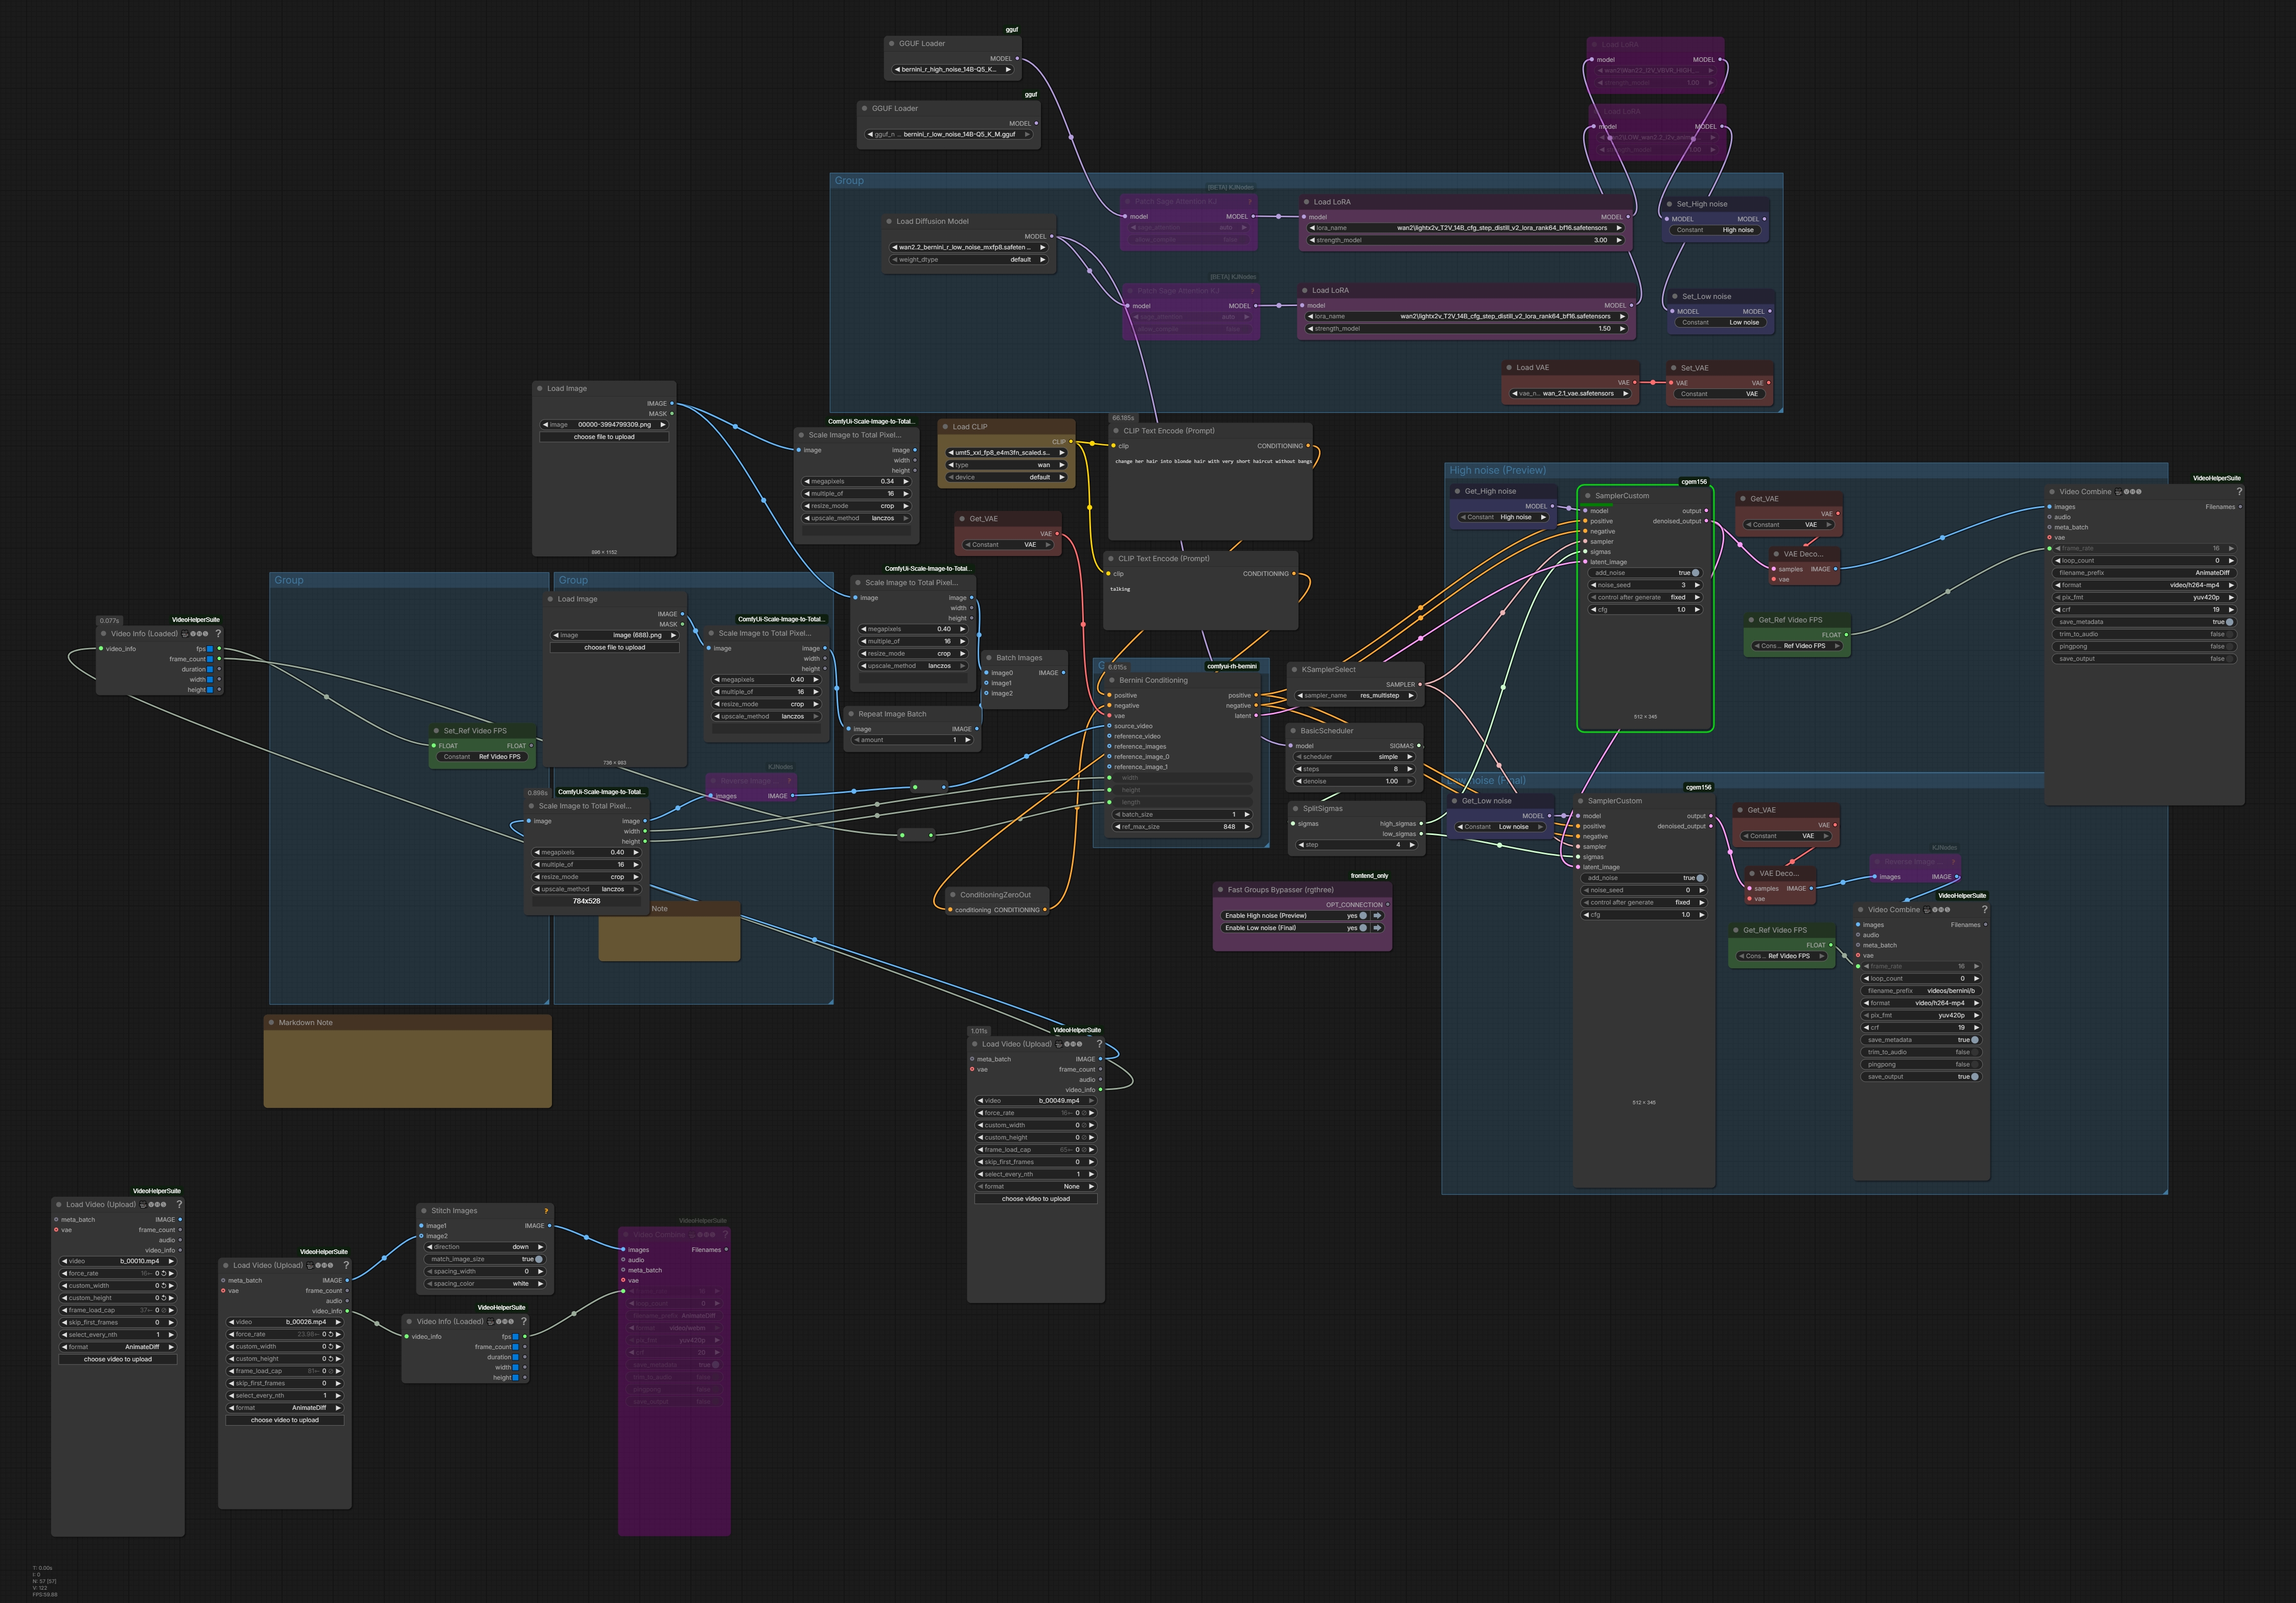Toggle collapse dot on Batch Images node
Screen dimensions: 2296x1603
click(x=989, y=658)
